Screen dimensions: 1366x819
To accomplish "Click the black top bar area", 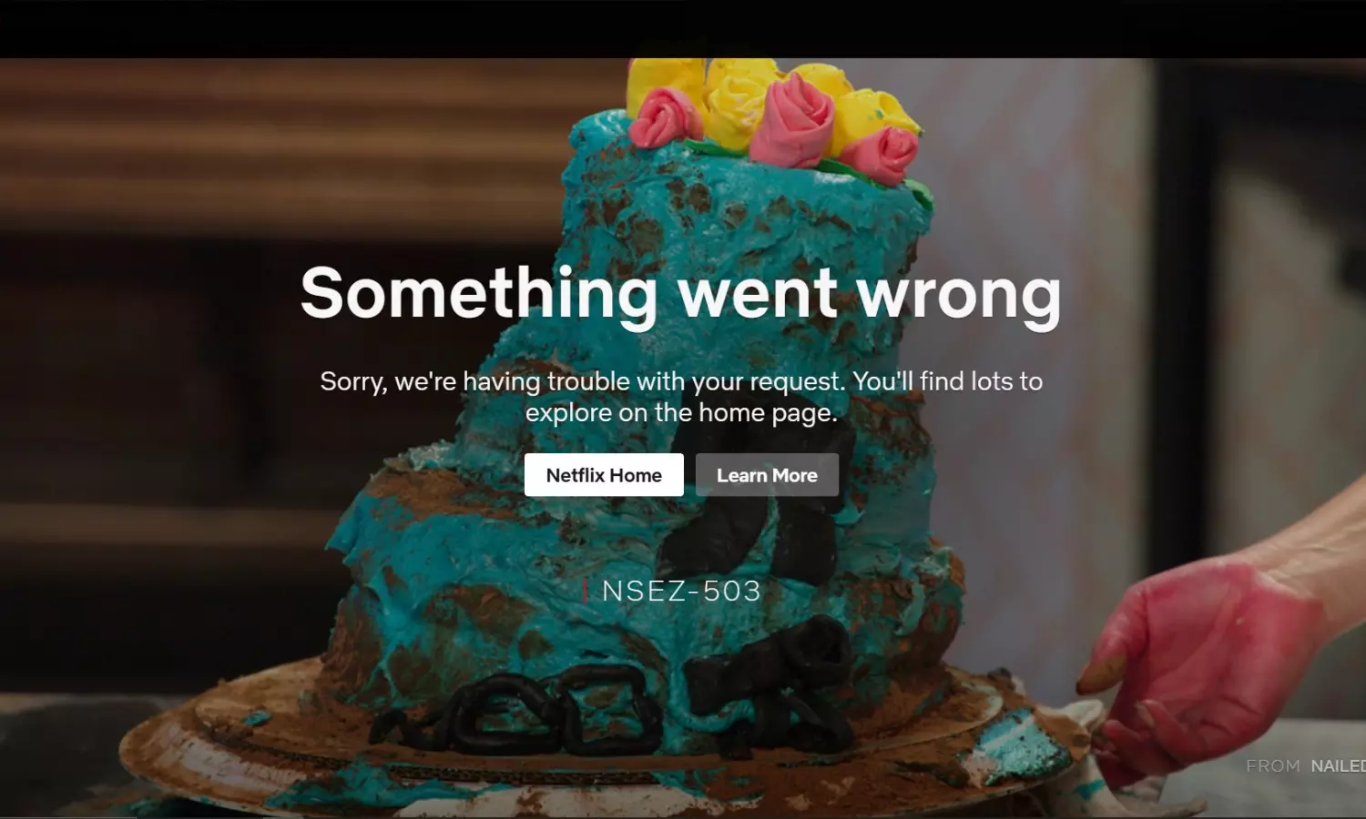I will [683, 29].
